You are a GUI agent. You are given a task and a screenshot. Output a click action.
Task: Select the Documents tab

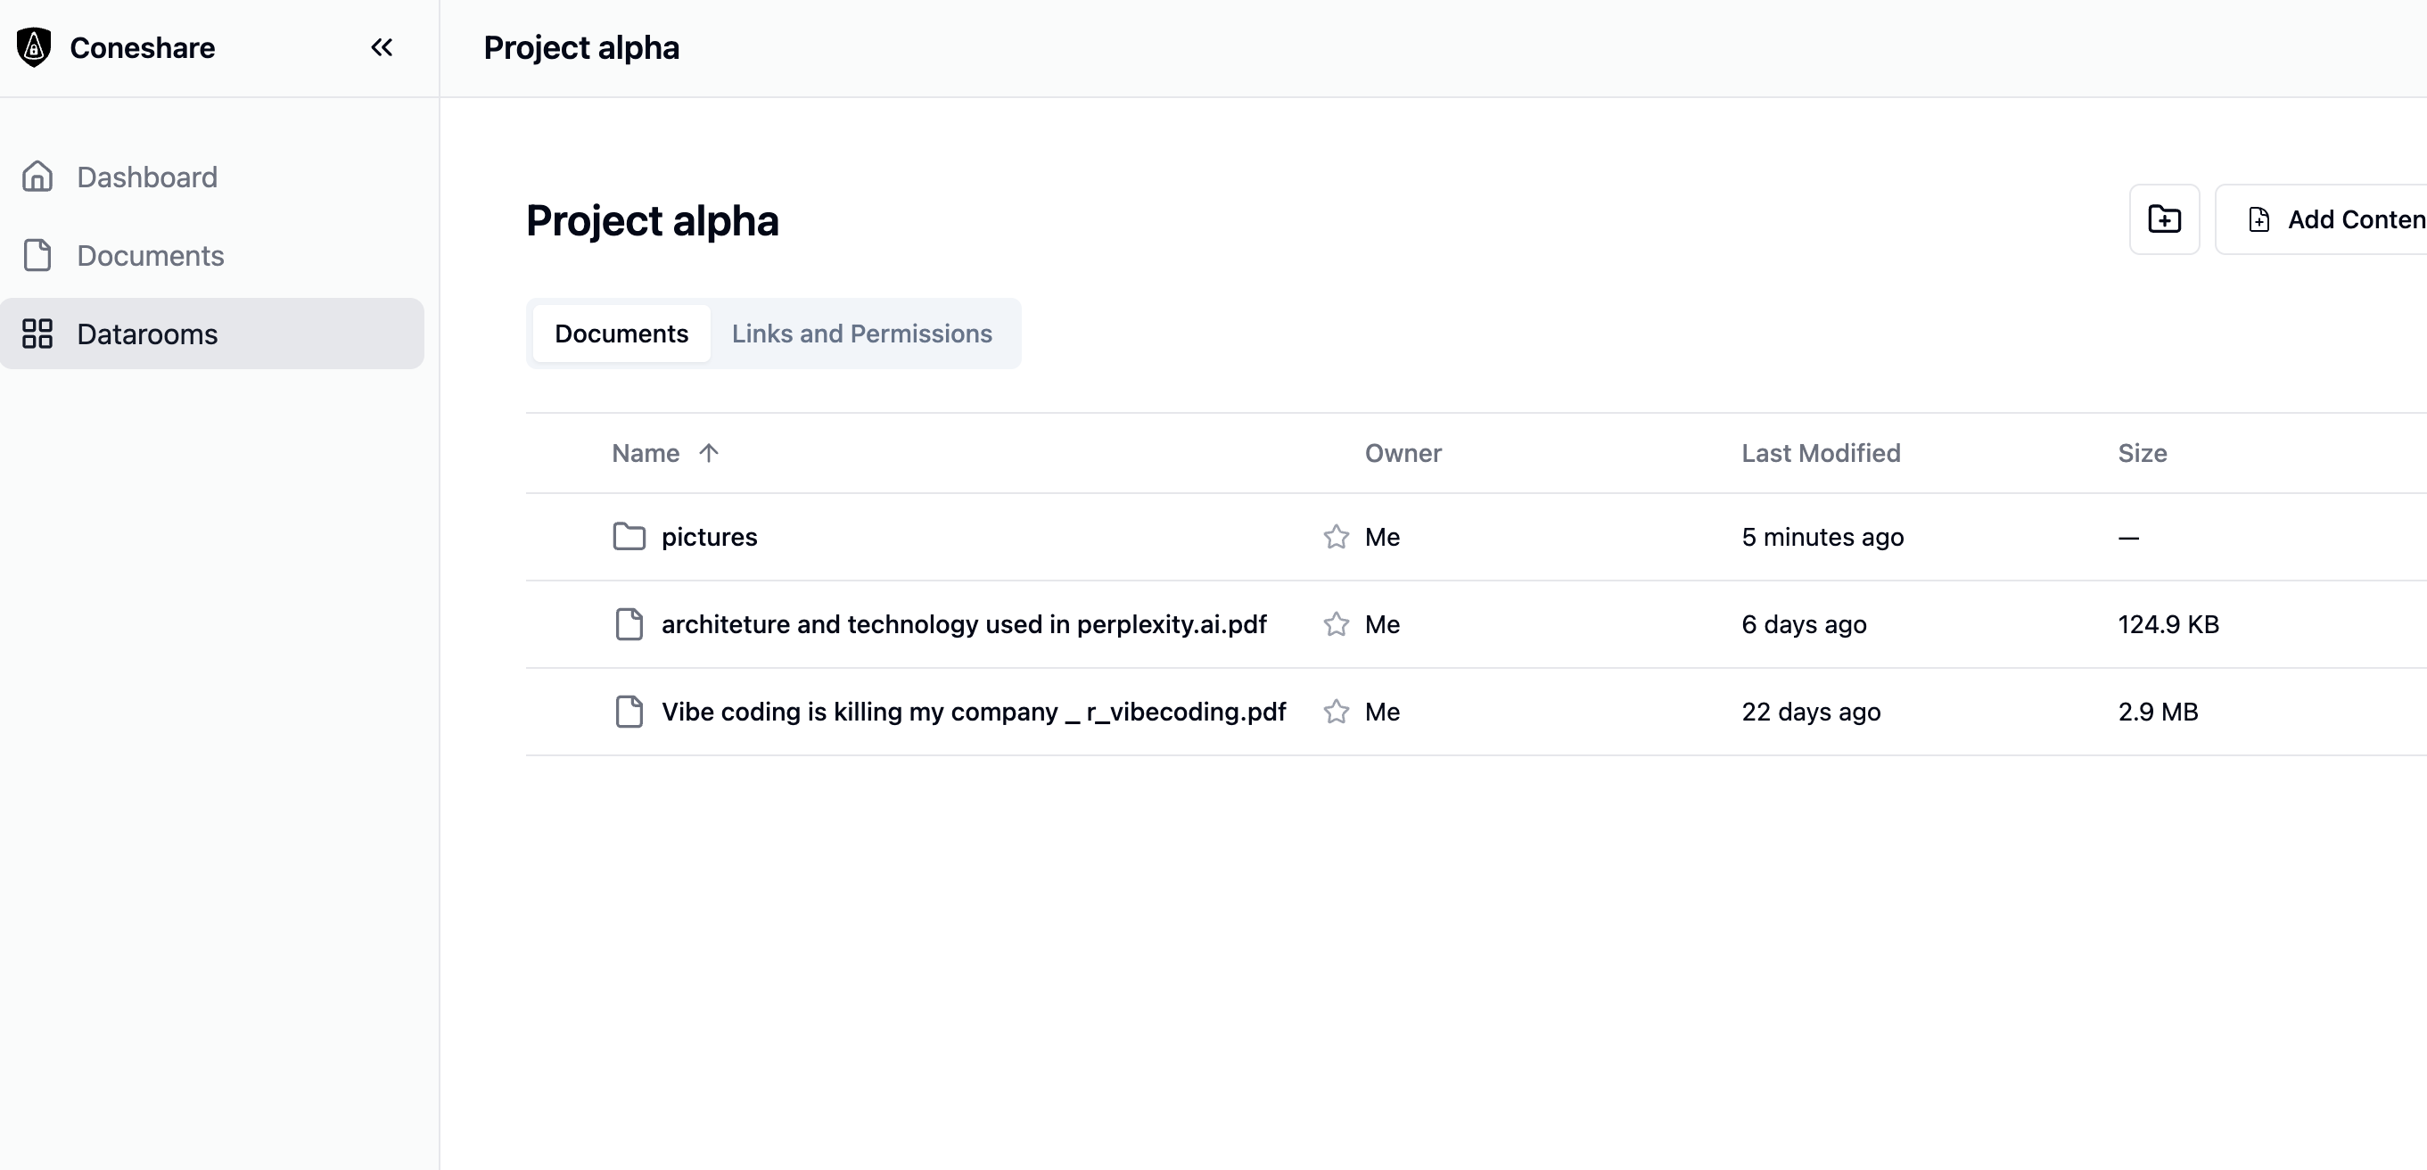pos(621,334)
